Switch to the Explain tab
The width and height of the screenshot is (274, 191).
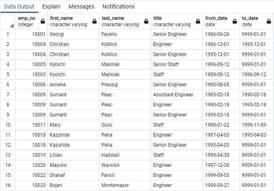click(51, 6)
